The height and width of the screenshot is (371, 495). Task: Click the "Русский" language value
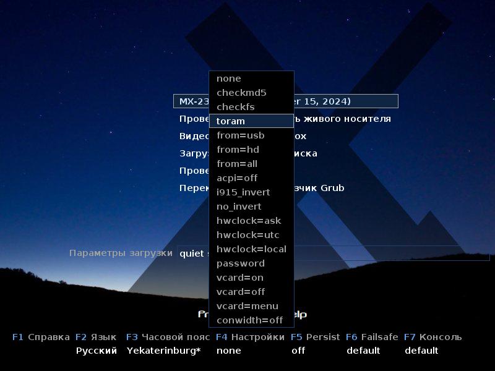tap(97, 351)
